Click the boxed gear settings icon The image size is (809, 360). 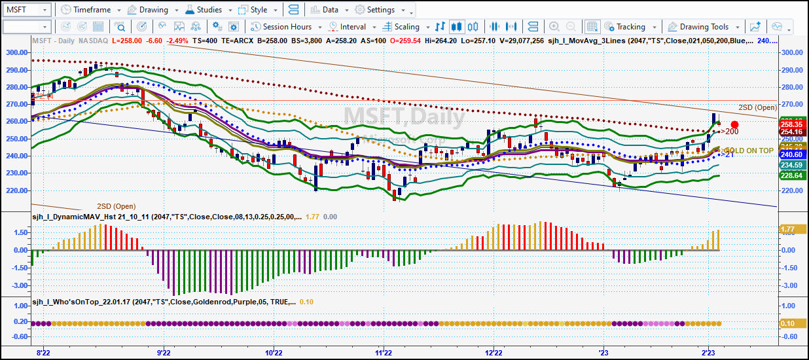pyautogui.click(x=232, y=27)
